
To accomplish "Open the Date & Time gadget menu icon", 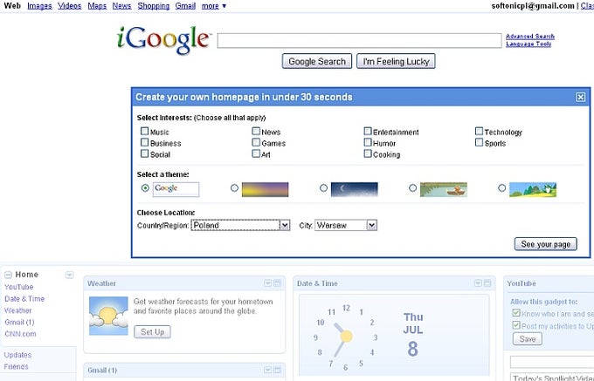I will (478, 283).
